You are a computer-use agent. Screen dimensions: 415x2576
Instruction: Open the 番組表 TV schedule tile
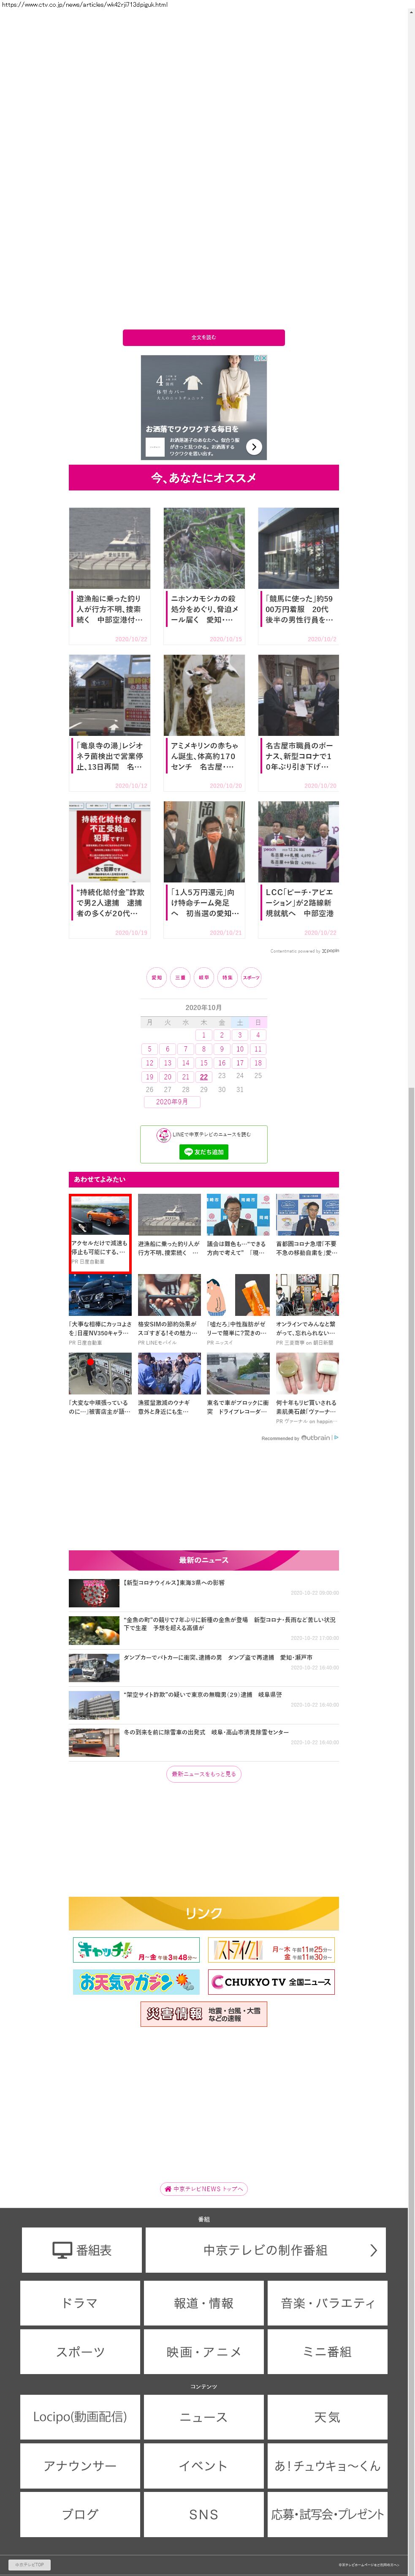82,2250
